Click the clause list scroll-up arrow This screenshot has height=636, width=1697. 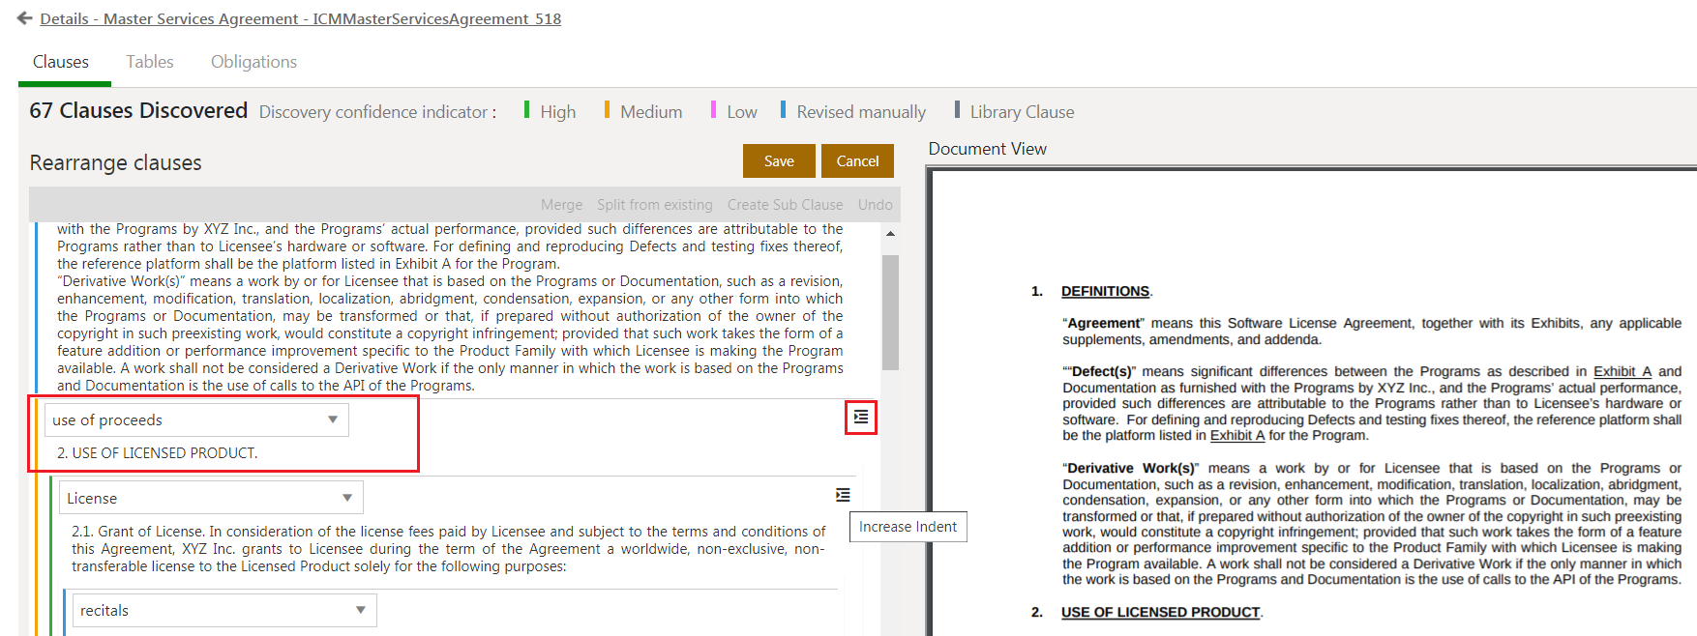890,234
